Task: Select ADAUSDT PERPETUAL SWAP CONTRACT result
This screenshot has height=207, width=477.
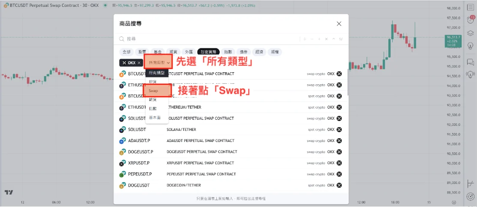Action: coord(231,141)
